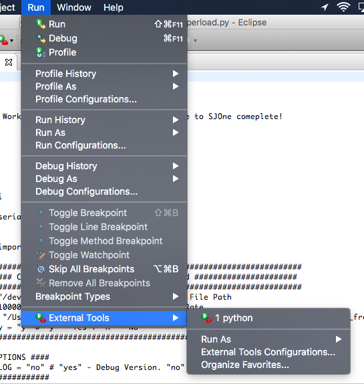
Task: Close the editor tab with X icon
Action: pos(9,62)
